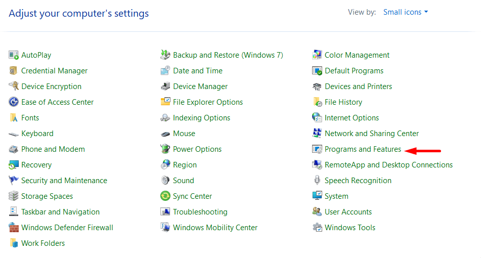The image size is (481, 258).
Task: Open the Indexing Options link
Action: pyautogui.click(x=201, y=118)
